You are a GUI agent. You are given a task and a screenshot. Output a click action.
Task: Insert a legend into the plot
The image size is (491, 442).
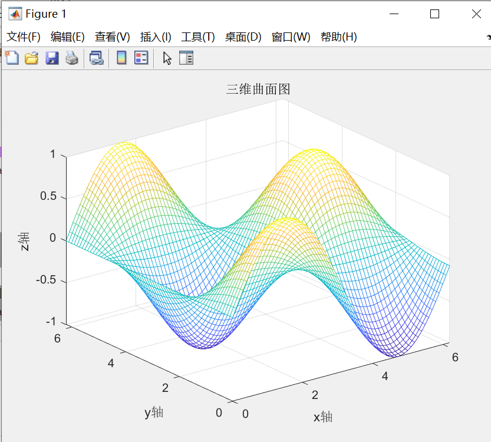click(x=140, y=58)
